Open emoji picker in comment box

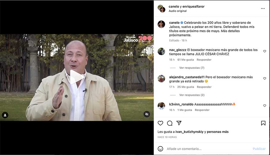tap(160, 149)
